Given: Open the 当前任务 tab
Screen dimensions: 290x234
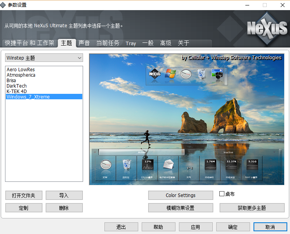Looking at the screenshot, I should pos(108,43).
